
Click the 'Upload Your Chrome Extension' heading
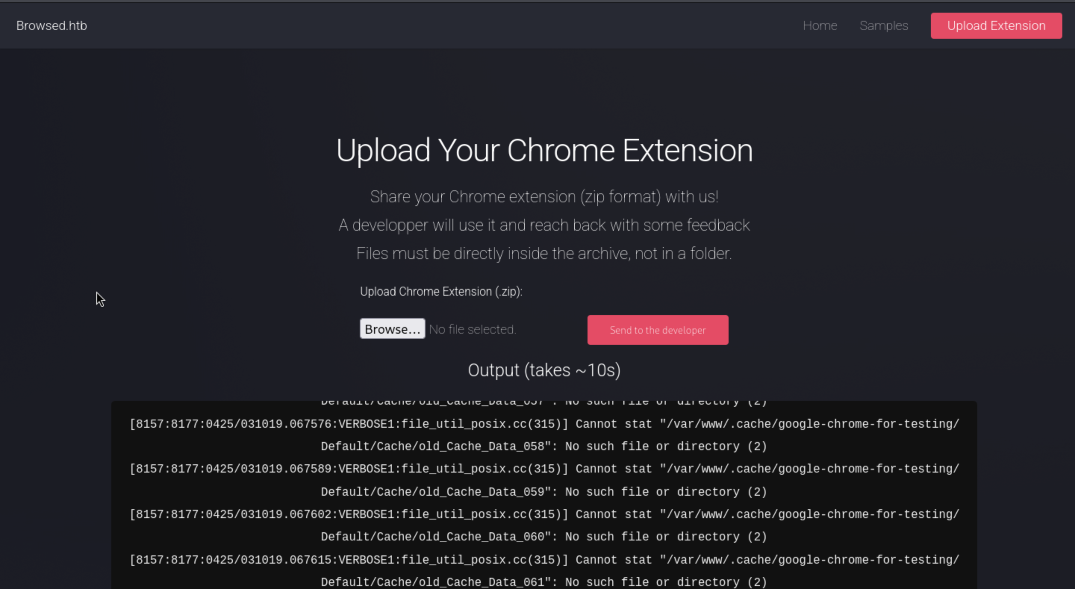pos(544,150)
